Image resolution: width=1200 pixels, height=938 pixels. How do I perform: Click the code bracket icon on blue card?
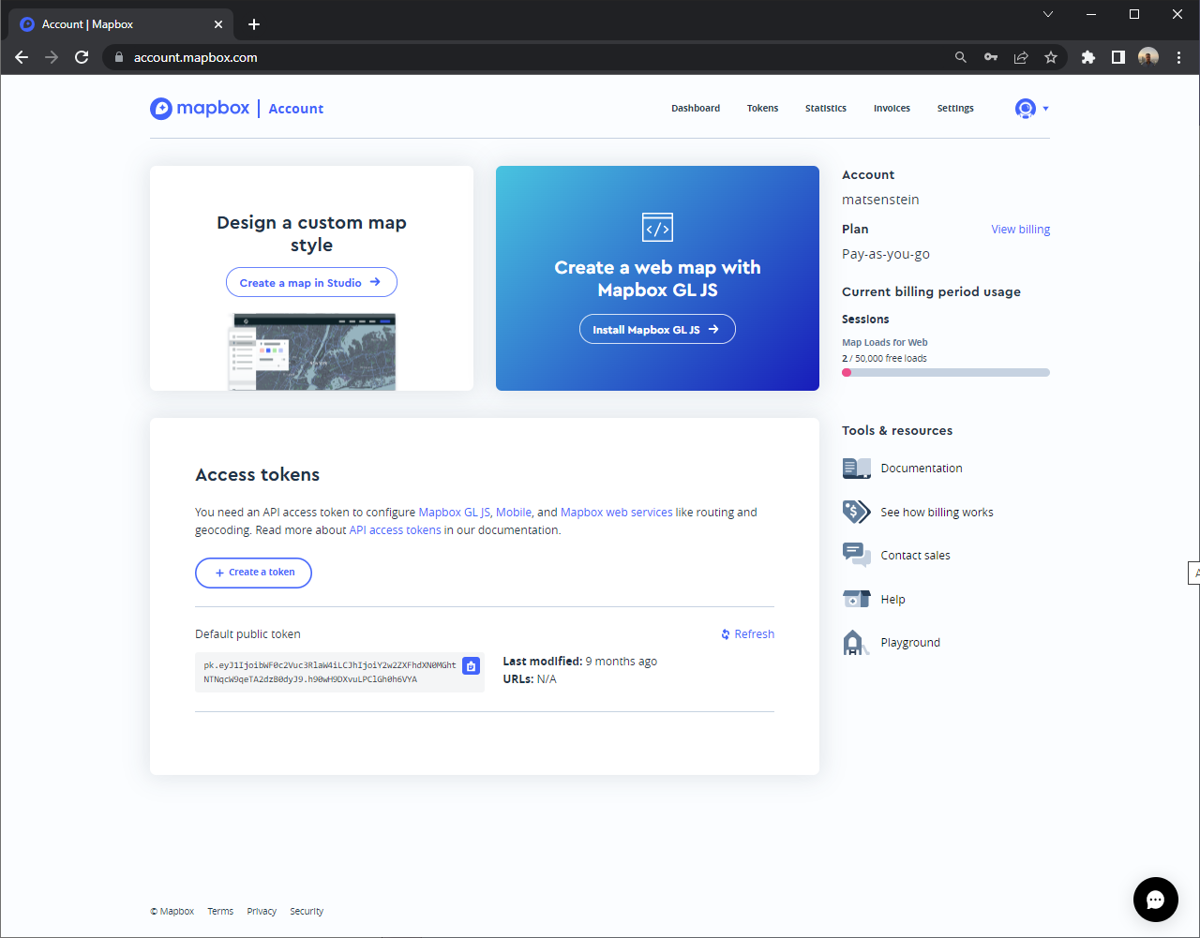pyautogui.click(x=657, y=228)
